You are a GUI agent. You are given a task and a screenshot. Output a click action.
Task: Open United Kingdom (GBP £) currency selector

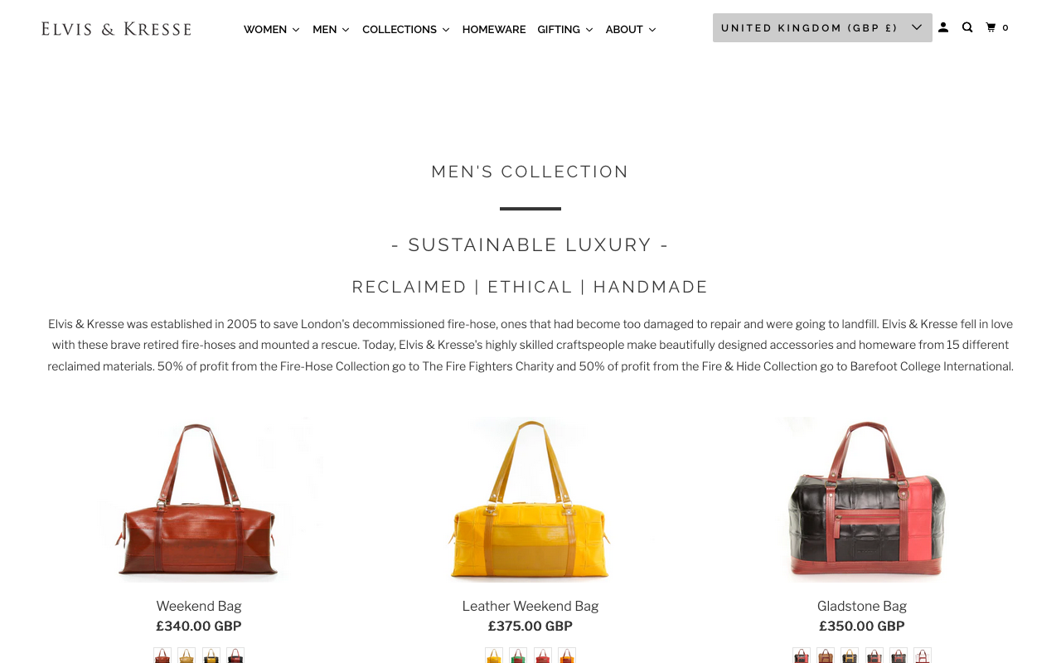822,27
